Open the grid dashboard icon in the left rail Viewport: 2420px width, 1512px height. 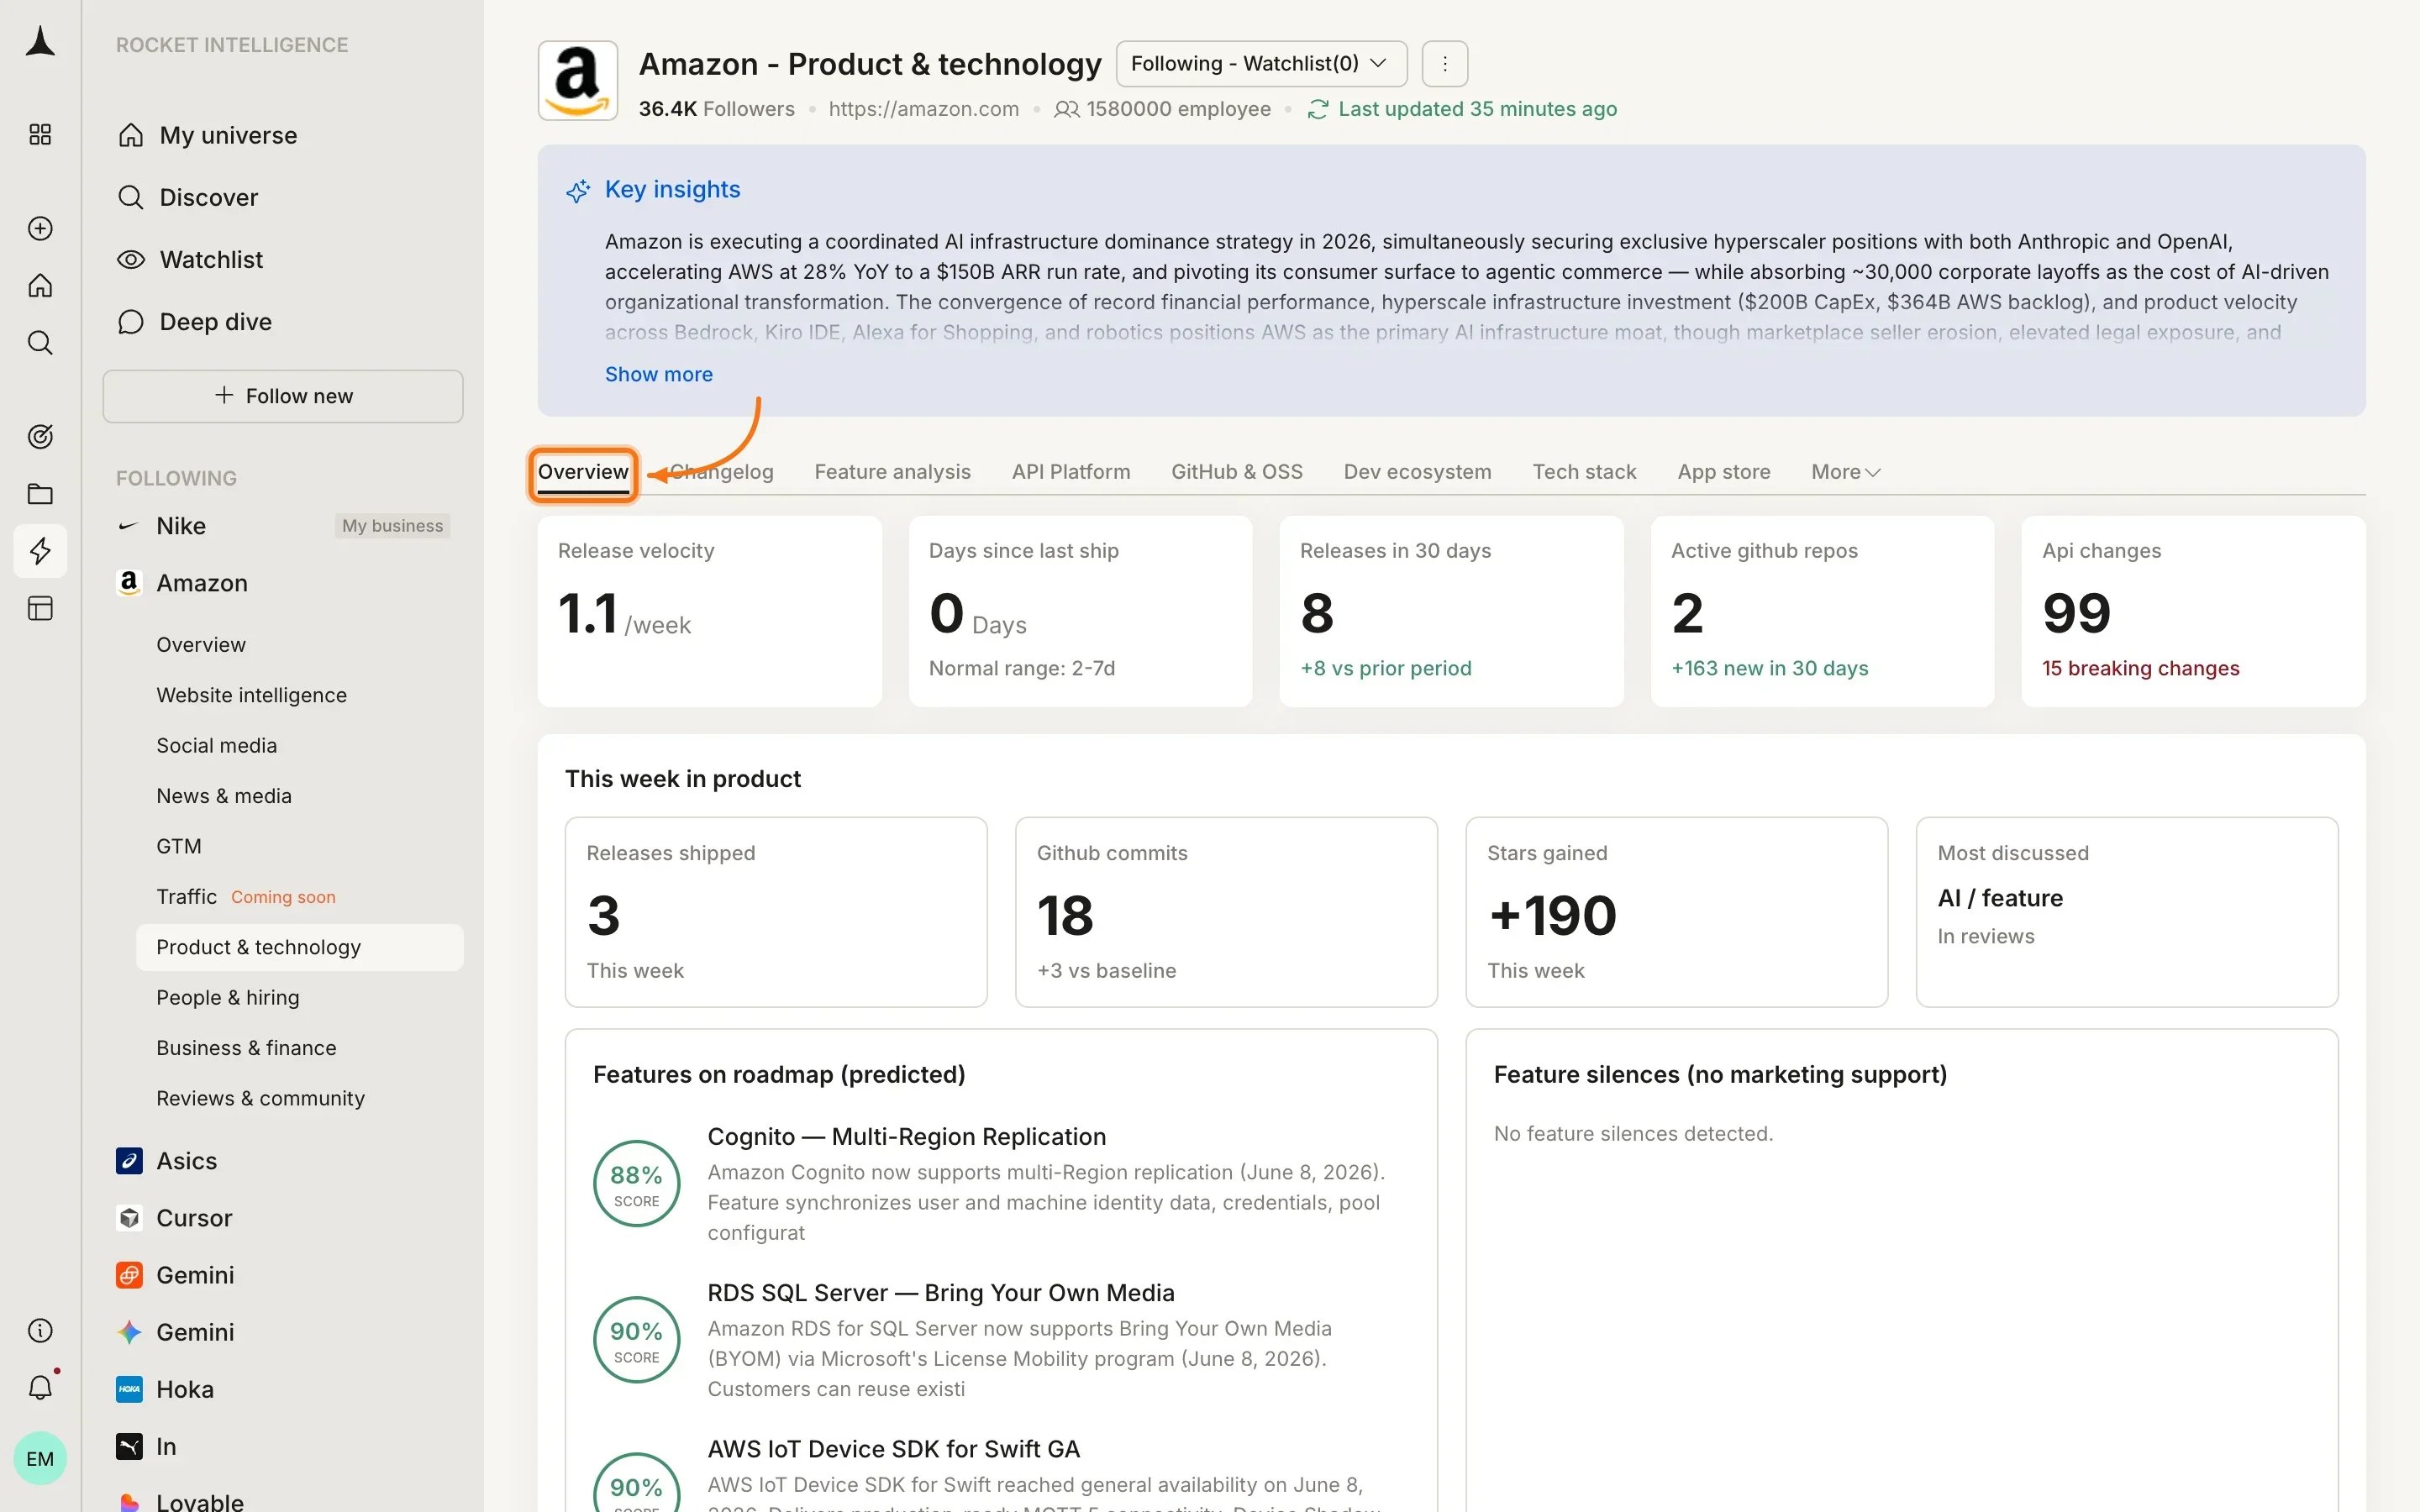coord(40,134)
